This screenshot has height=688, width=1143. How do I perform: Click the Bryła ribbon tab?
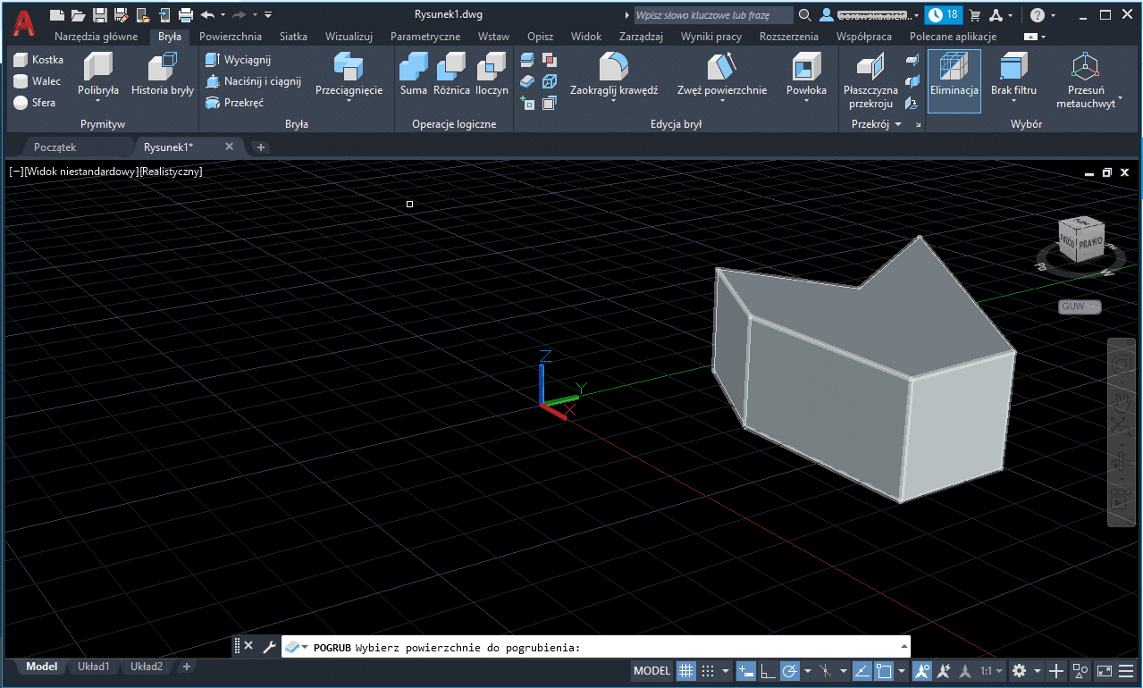coord(170,37)
